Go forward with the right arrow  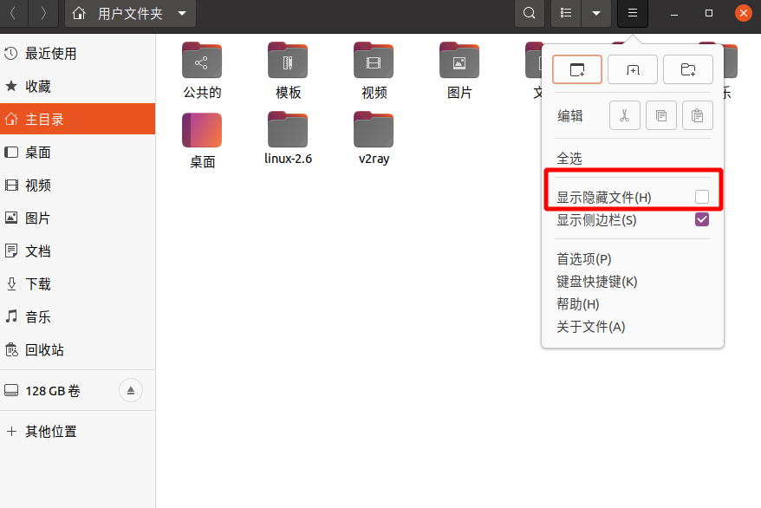(x=43, y=13)
